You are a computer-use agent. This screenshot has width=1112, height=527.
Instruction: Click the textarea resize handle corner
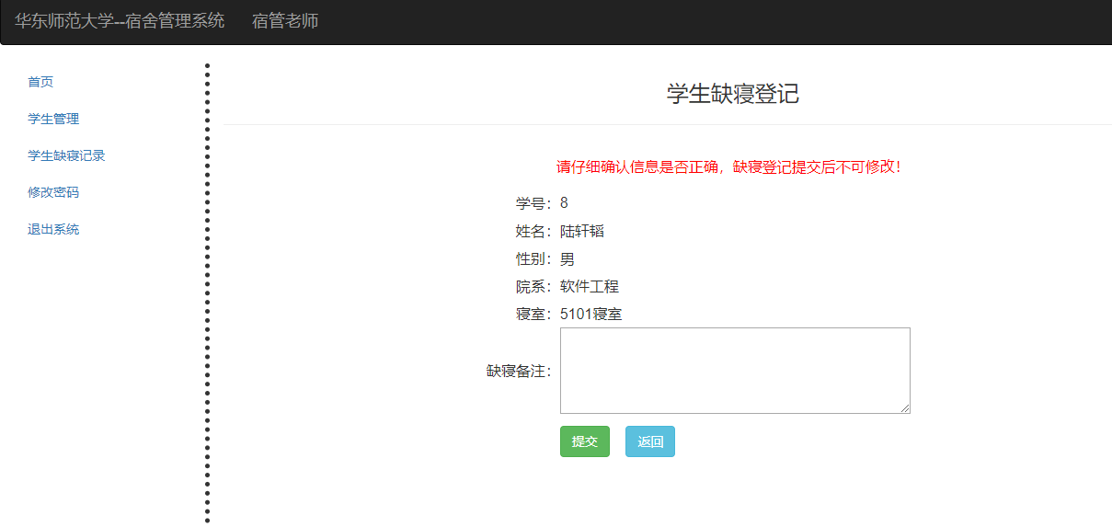click(x=905, y=408)
